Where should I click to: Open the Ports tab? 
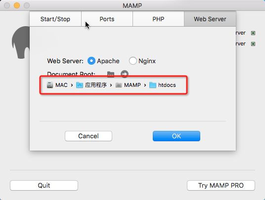107,19
